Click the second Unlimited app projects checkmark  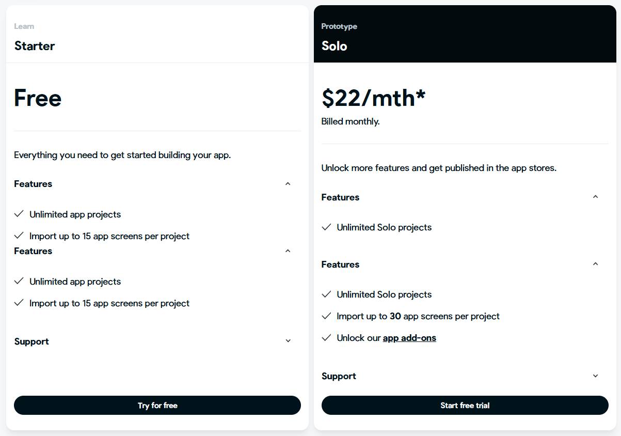click(x=19, y=281)
